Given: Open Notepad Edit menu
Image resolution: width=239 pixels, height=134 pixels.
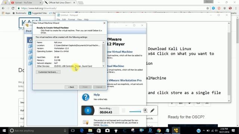Looking at the screenshot, I should click(64, 19).
